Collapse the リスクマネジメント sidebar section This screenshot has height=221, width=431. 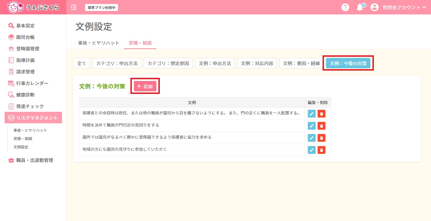tap(33, 118)
